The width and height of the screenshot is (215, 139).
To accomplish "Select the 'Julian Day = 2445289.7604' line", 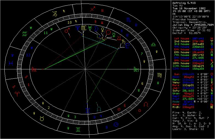I will 193,25.
